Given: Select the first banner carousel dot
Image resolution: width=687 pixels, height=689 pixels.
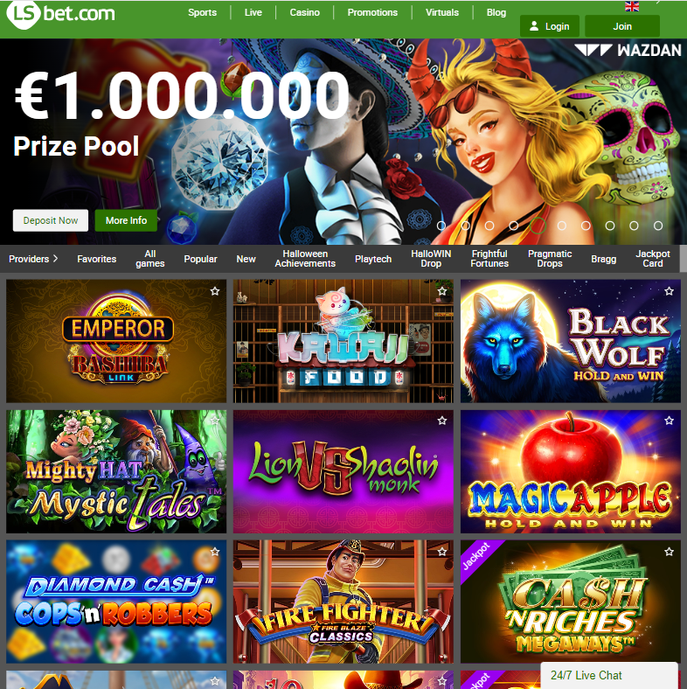Looking at the screenshot, I should (441, 226).
